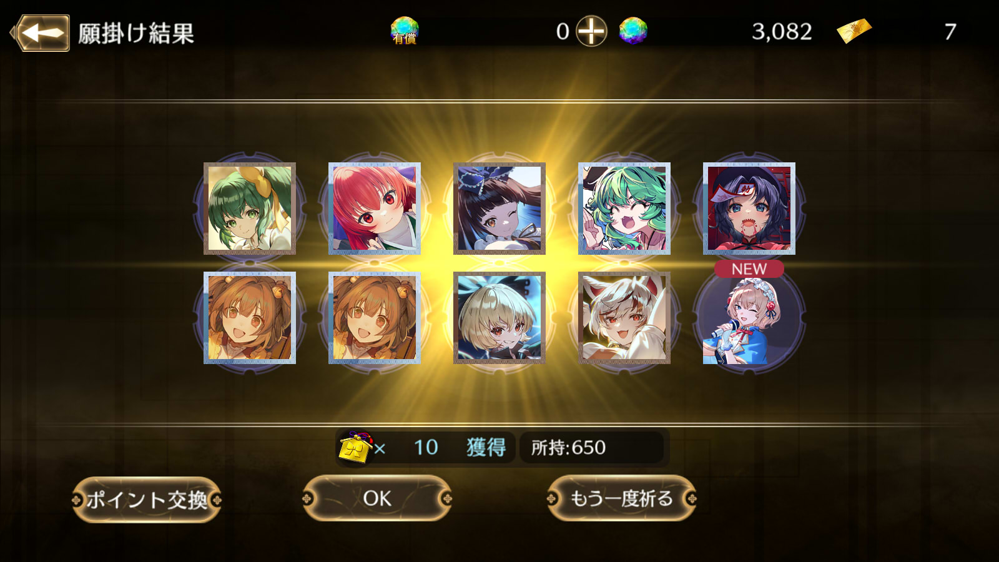Select the green-haired character with yellow ribbon

pyautogui.click(x=250, y=209)
